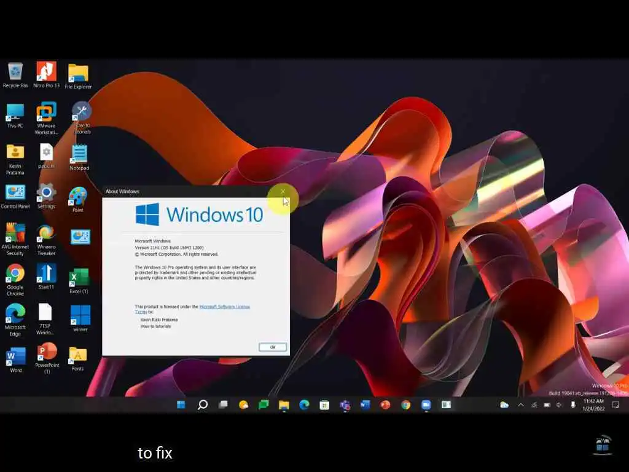Open the Microsoft Software License Terms link

tap(225, 307)
